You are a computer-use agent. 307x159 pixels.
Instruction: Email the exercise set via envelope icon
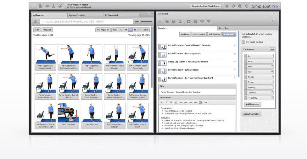[195, 21]
